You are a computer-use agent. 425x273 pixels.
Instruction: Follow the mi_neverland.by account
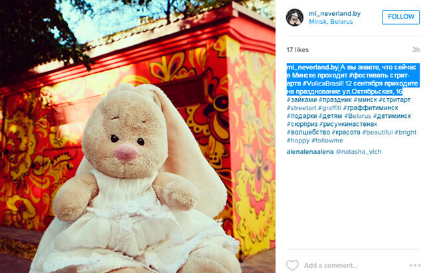tap(400, 17)
